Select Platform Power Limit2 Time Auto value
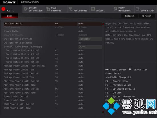Viewport: 157px width, 118px height. tap(81, 93)
